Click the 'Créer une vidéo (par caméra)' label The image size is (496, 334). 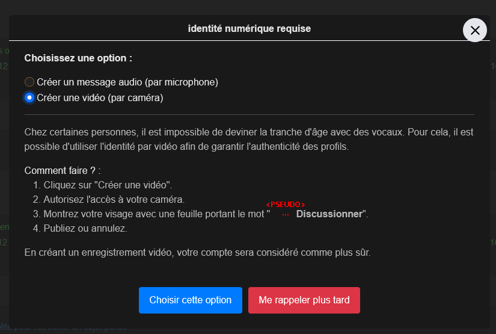pos(100,98)
